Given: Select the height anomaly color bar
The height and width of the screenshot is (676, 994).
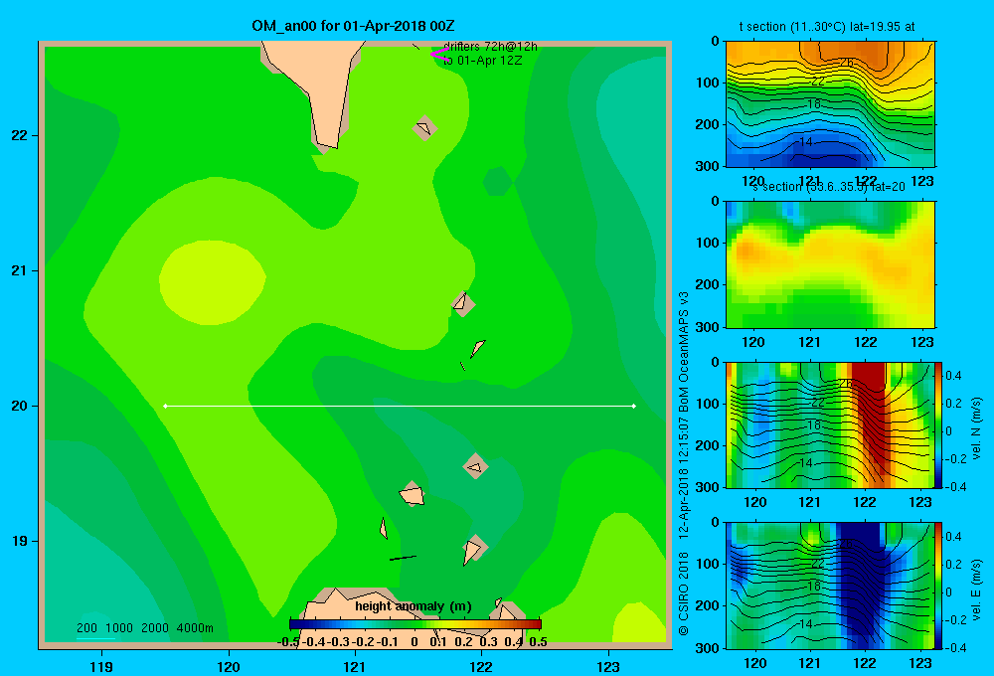Looking at the screenshot, I should click(415, 624).
